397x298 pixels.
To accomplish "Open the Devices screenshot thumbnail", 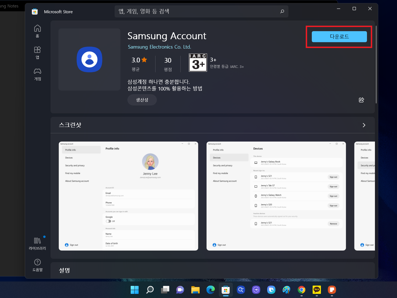I will click(x=276, y=196).
